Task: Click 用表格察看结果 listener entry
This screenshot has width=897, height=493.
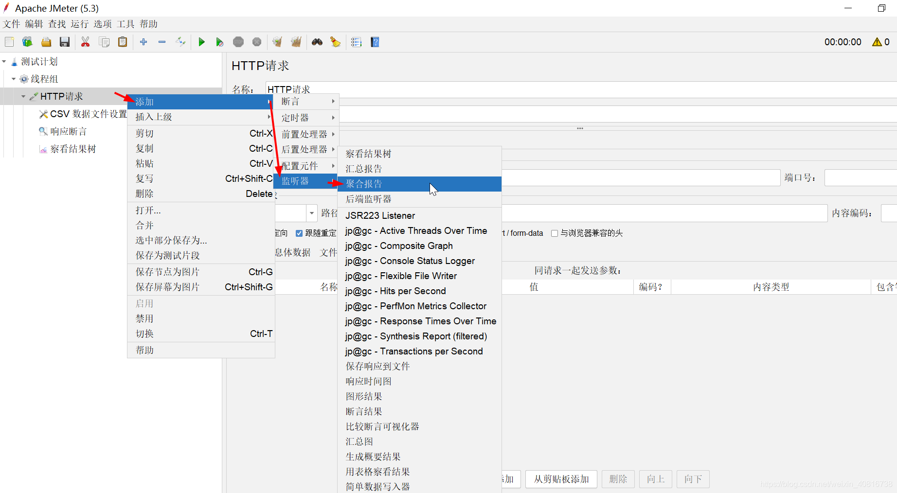Action: [419, 472]
